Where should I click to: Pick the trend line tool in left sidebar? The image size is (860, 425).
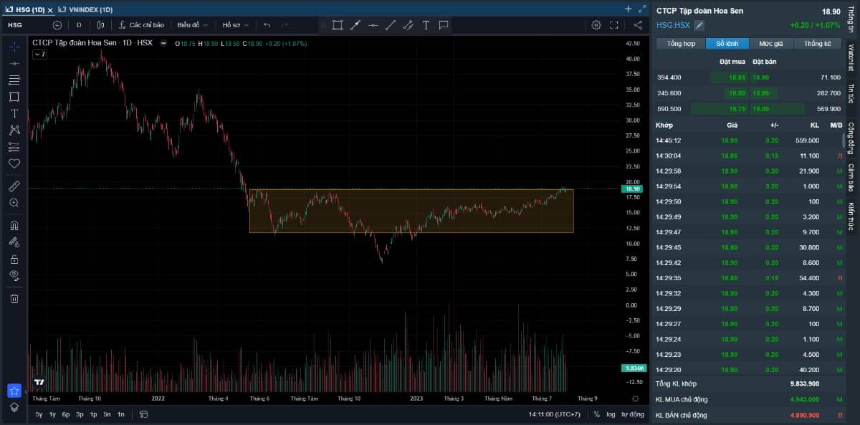click(14, 63)
